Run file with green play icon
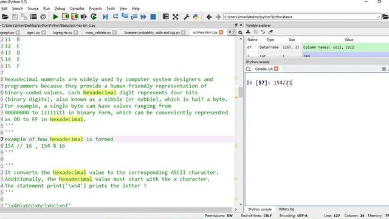Image resolution: width=389 pixels, height=219 pixels. [x=55, y=17]
